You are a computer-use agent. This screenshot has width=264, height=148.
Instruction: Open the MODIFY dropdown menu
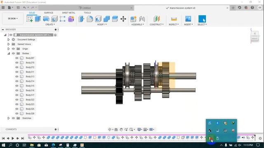(x=102, y=25)
